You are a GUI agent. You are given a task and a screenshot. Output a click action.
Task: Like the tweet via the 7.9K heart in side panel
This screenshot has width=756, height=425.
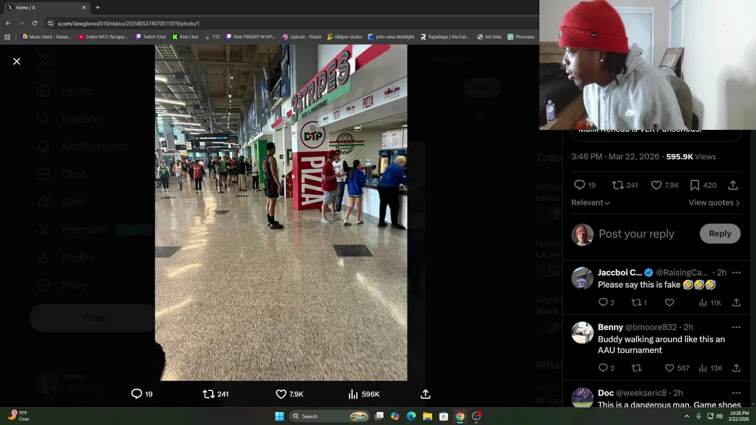tap(656, 185)
